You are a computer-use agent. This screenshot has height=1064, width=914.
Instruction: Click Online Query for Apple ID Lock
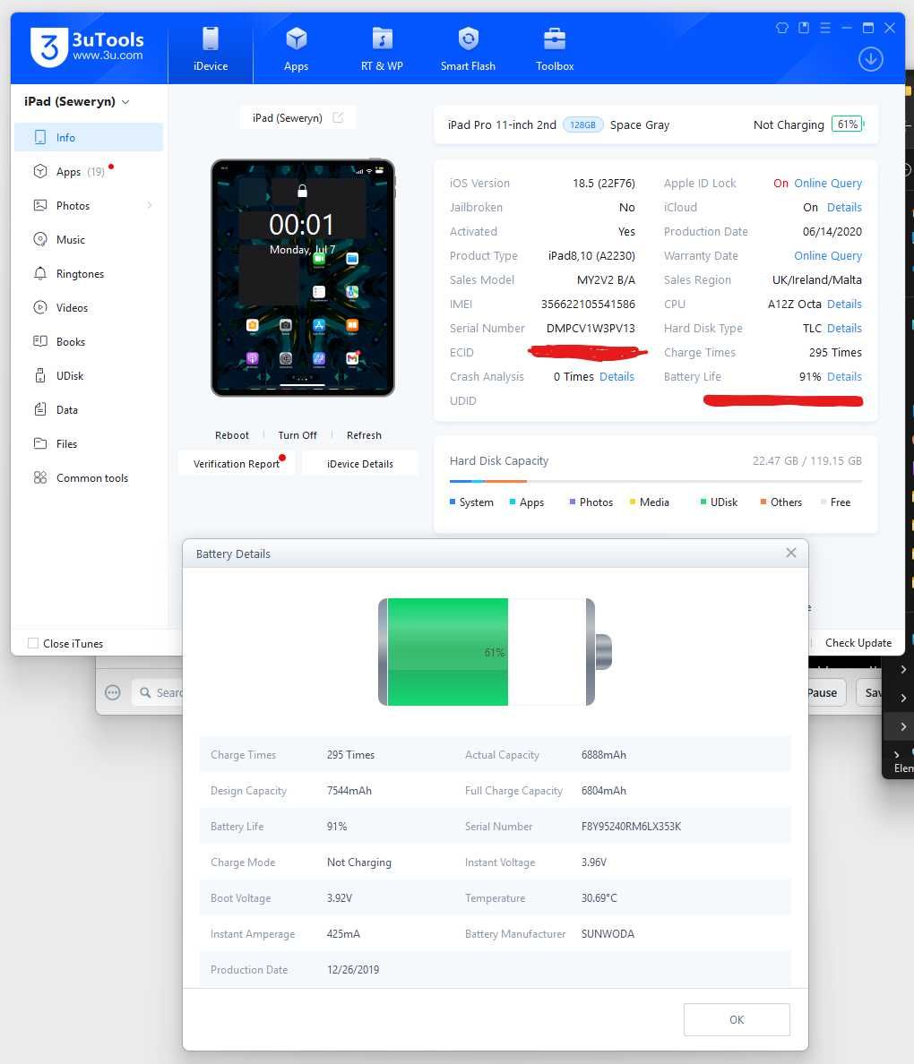pos(828,184)
